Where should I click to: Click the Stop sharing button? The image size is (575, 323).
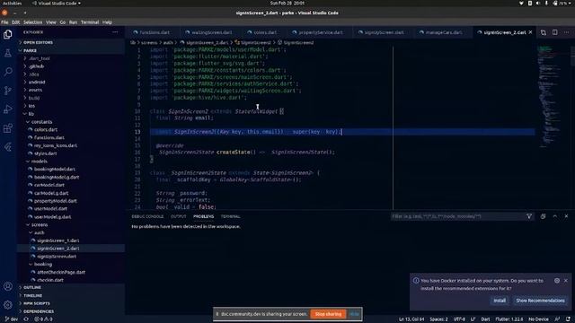pos(328,314)
